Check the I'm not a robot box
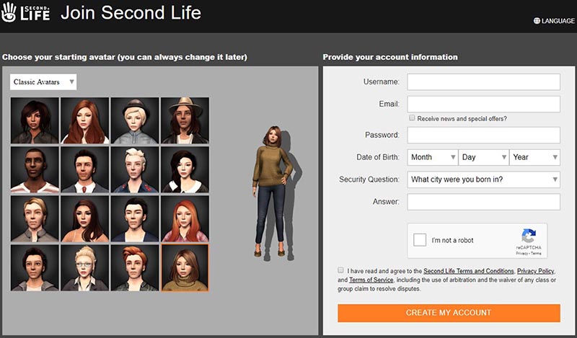Viewport: 577px width, 338px height. (420, 240)
